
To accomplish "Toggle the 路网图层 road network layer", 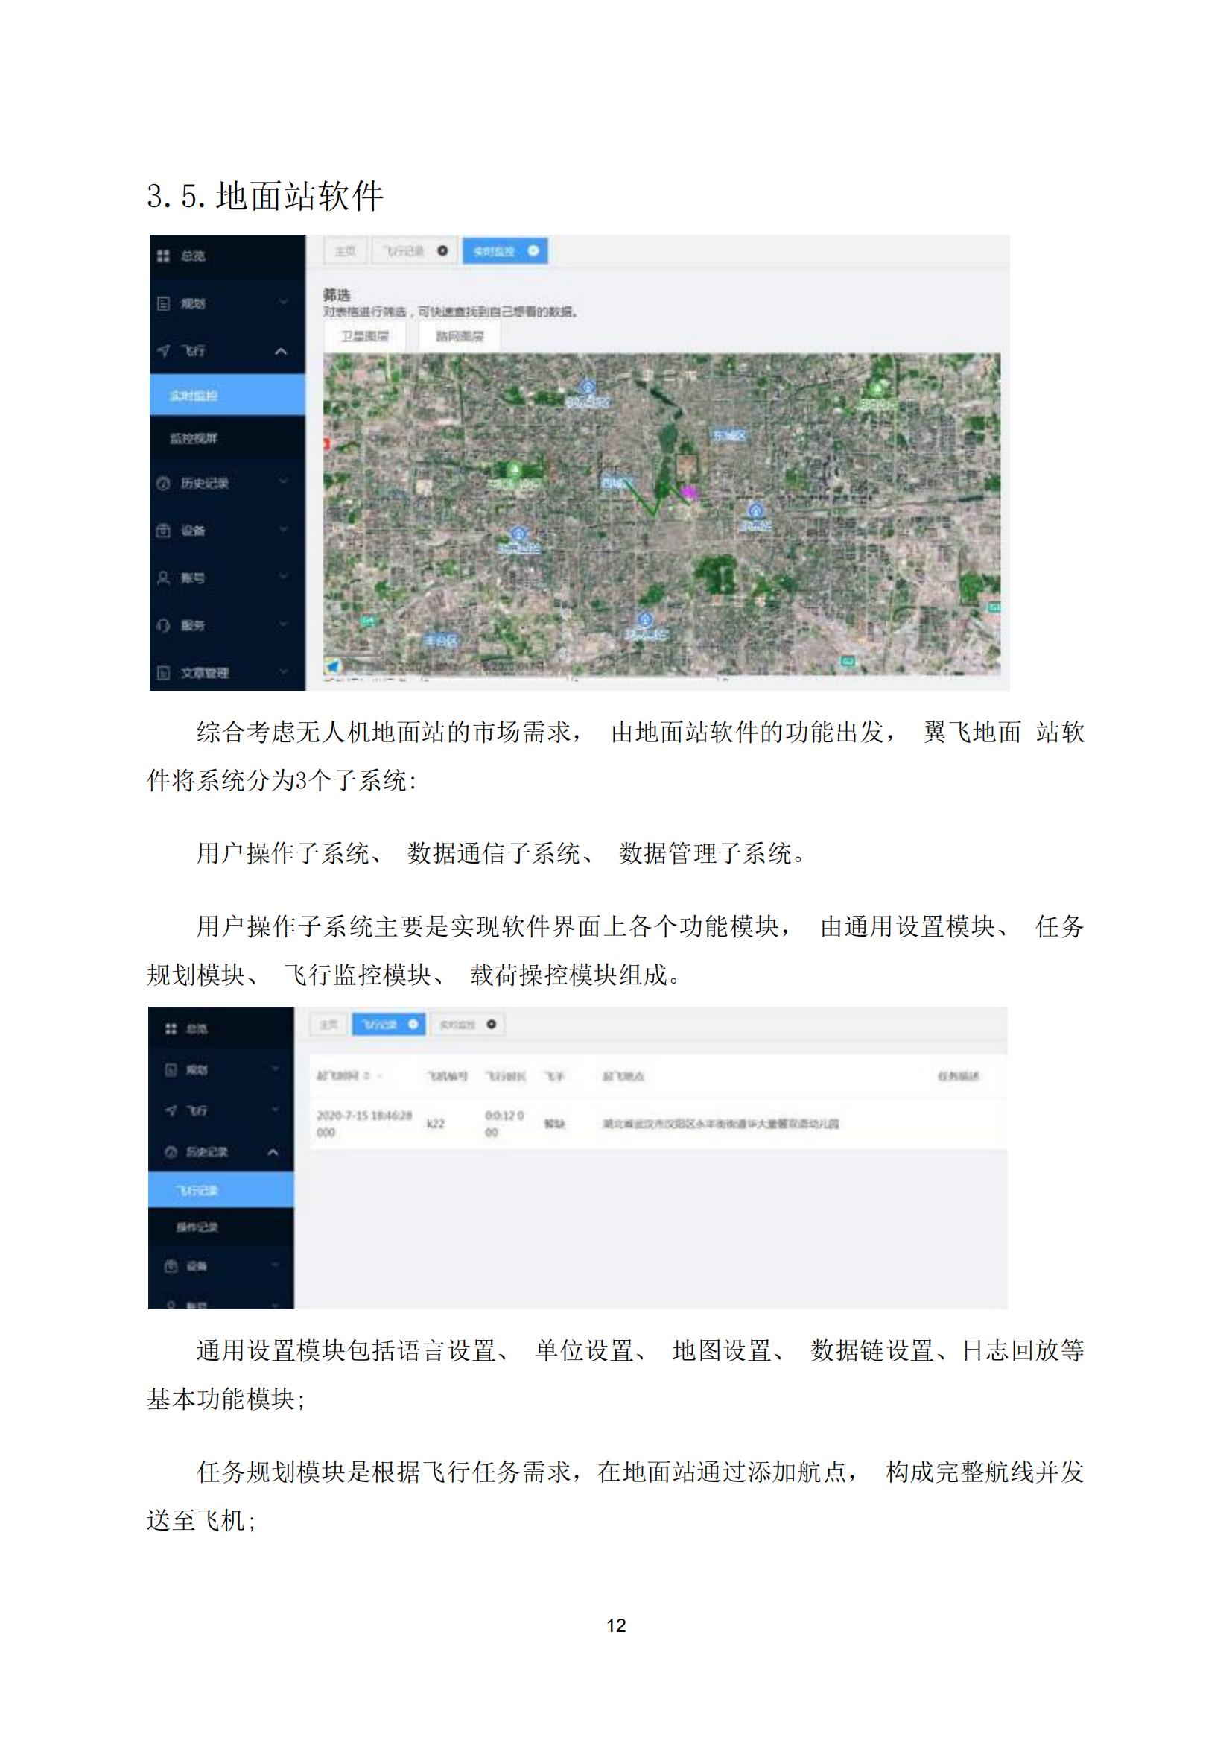I will [459, 336].
